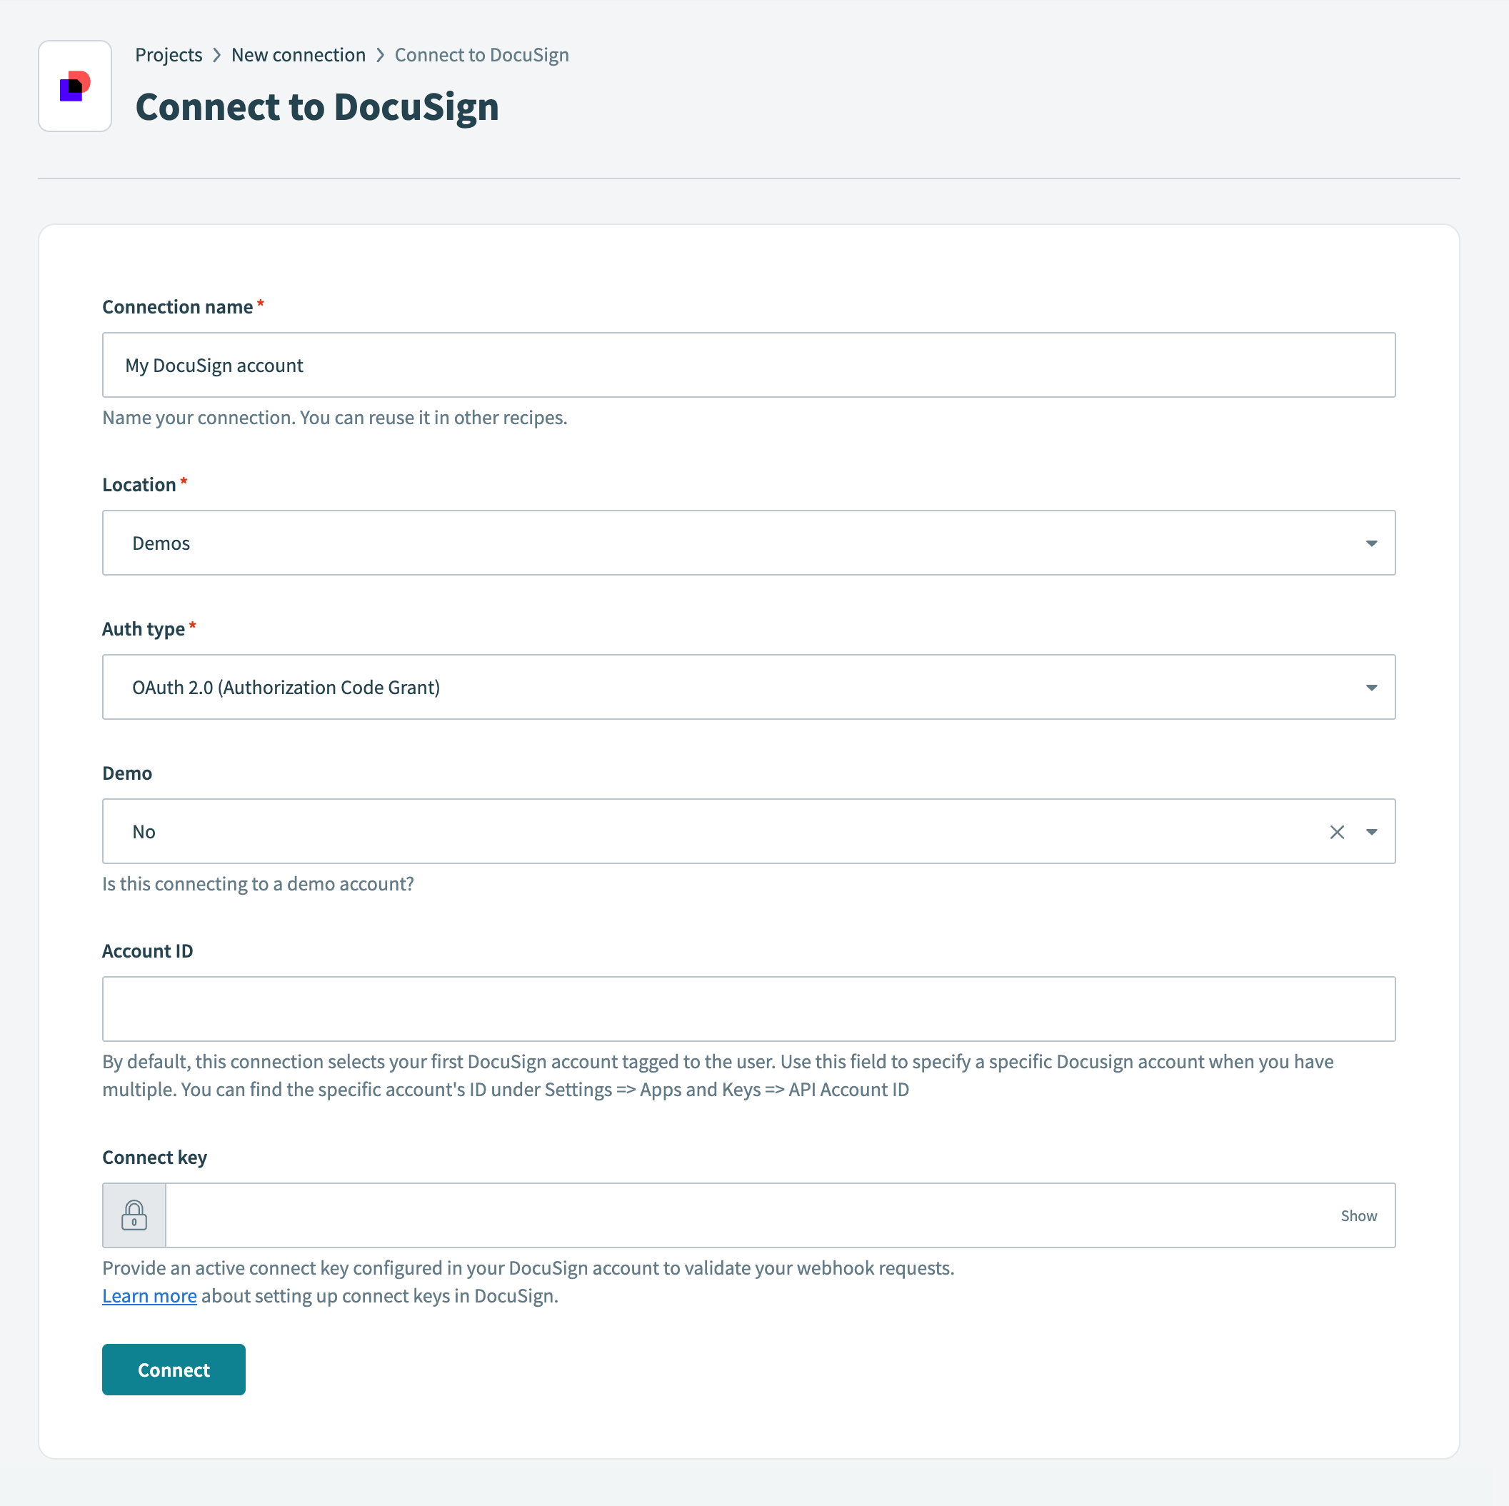
Task: Click the Workato logo icon
Action: (75, 86)
